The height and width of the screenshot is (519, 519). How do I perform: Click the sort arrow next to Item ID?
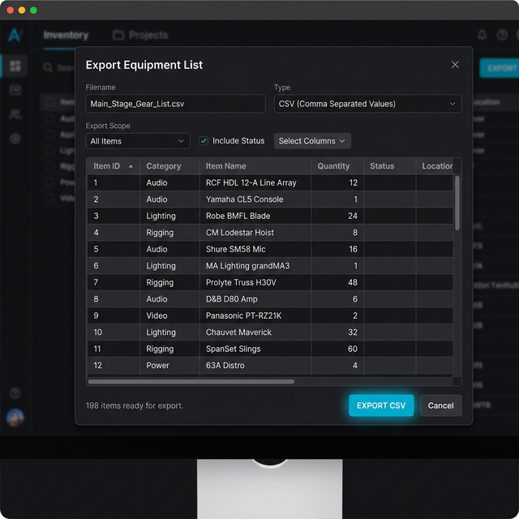(x=131, y=166)
